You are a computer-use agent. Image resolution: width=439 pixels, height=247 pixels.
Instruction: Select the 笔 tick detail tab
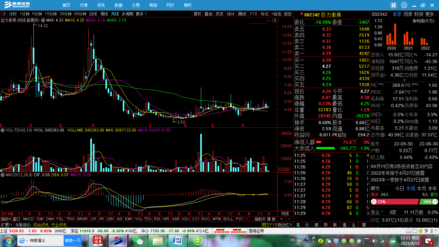298,225
